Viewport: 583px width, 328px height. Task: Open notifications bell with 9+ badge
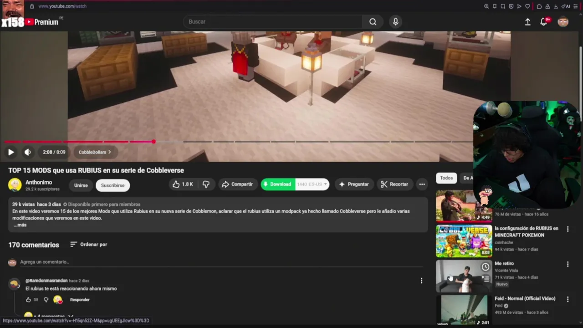(544, 22)
